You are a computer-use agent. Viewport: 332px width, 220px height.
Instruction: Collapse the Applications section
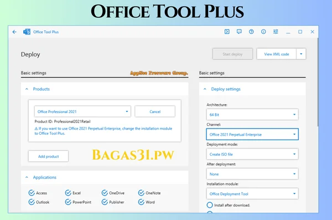click(x=27, y=177)
